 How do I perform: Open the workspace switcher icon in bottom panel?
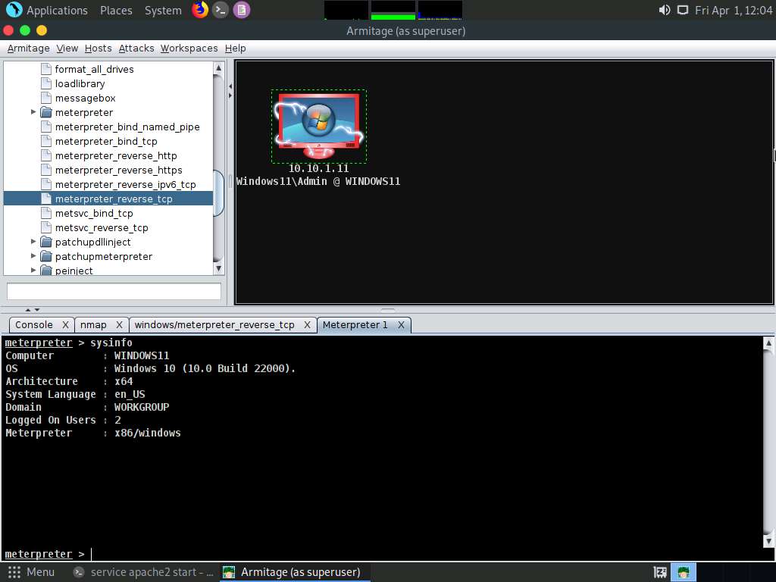660,572
